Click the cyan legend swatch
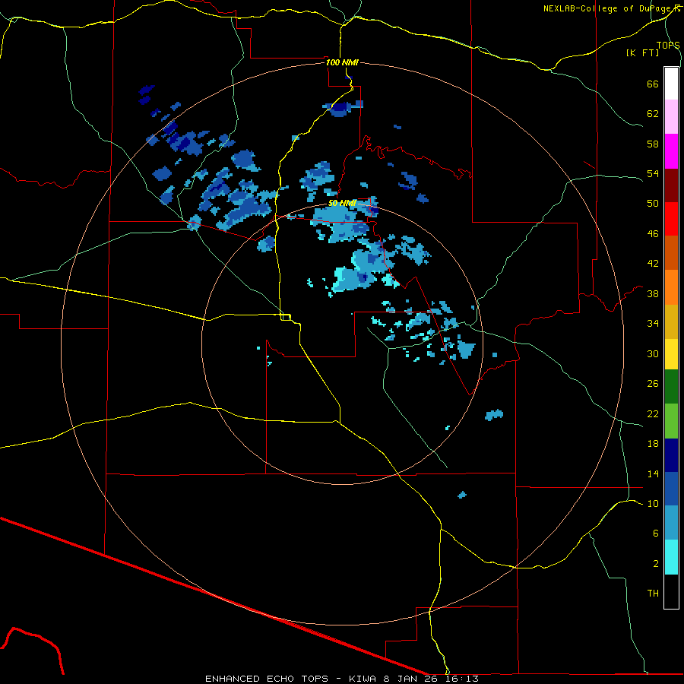Viewport: 684px width, 684px height. (x=671, y=557)
